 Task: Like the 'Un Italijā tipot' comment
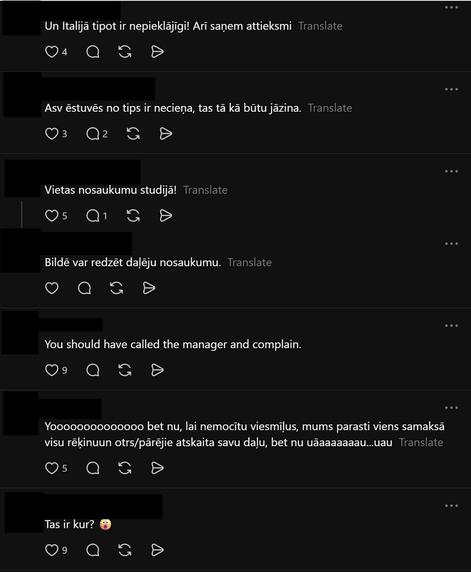click(x=52, y=51)
